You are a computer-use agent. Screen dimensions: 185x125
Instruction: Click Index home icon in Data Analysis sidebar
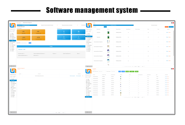point(10,33)
